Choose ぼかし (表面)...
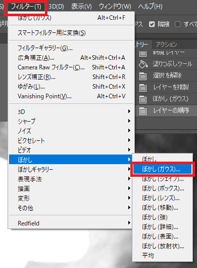This screenshot has width=197, height=268. (162, 237)
